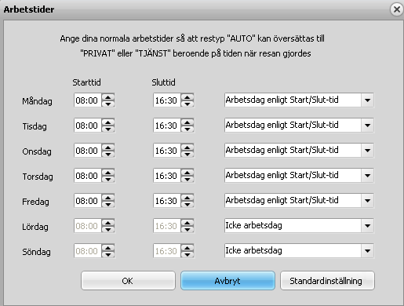Click Onsdag end time field 16:30
404x306 pixels.
pos(167,151)
